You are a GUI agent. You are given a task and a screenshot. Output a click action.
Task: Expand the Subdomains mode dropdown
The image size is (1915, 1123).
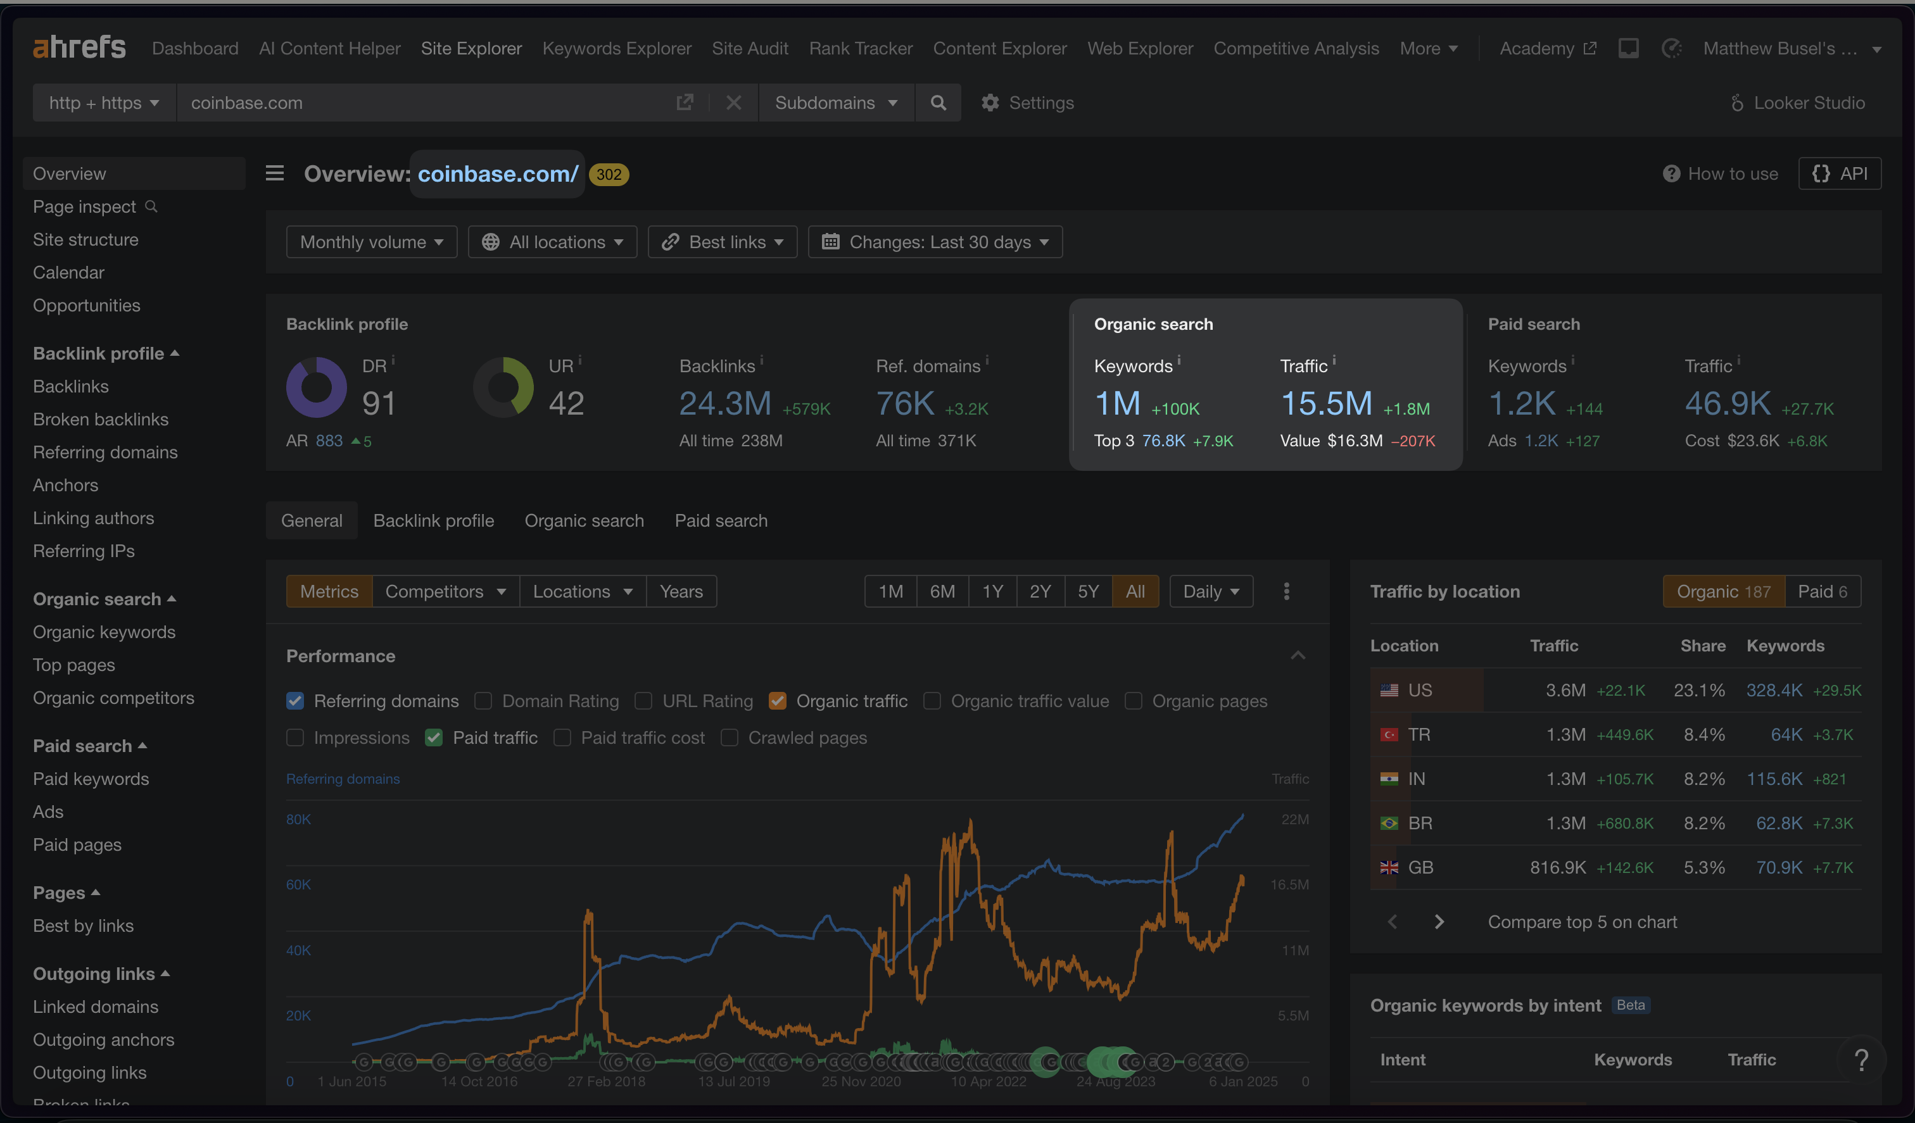pos(835,103)
